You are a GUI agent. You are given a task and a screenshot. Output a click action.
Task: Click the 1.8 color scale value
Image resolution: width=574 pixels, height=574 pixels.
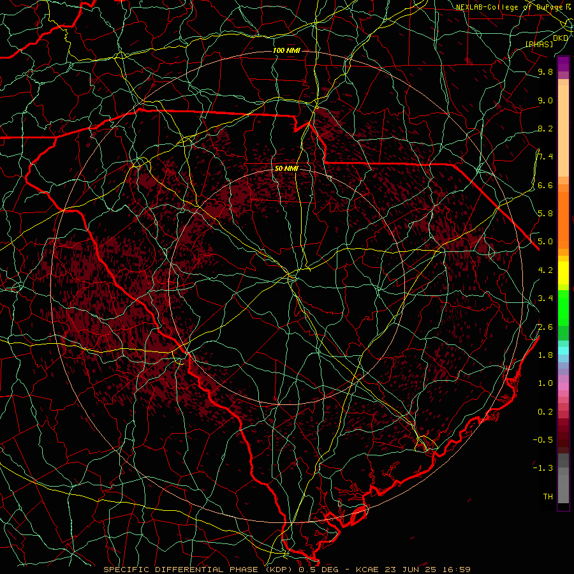coord(545,355)
